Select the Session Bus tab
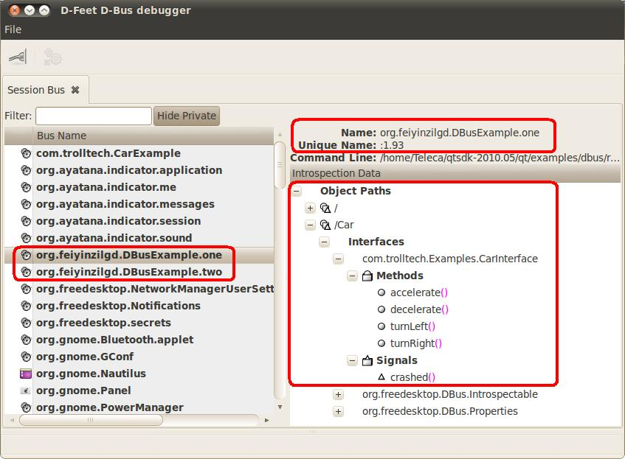Image resolution: width=625 pixels, height=459 pixels. point(36,90)
